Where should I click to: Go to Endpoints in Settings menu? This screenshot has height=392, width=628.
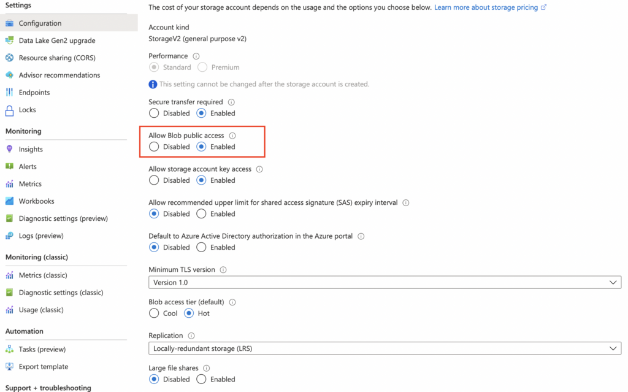coord(34,93)
